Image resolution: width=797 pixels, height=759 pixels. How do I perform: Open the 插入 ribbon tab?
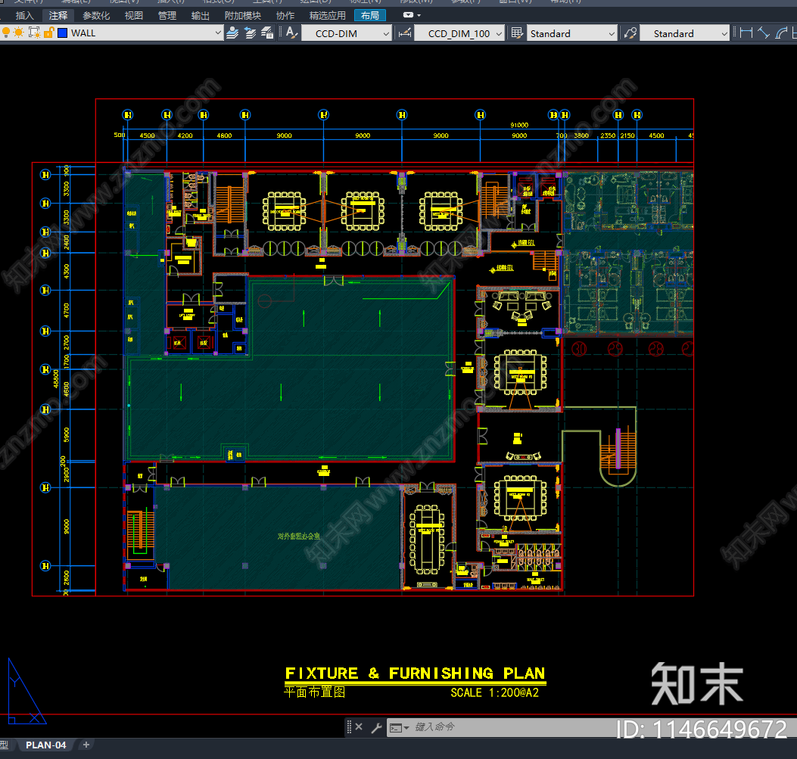point(24,16)
